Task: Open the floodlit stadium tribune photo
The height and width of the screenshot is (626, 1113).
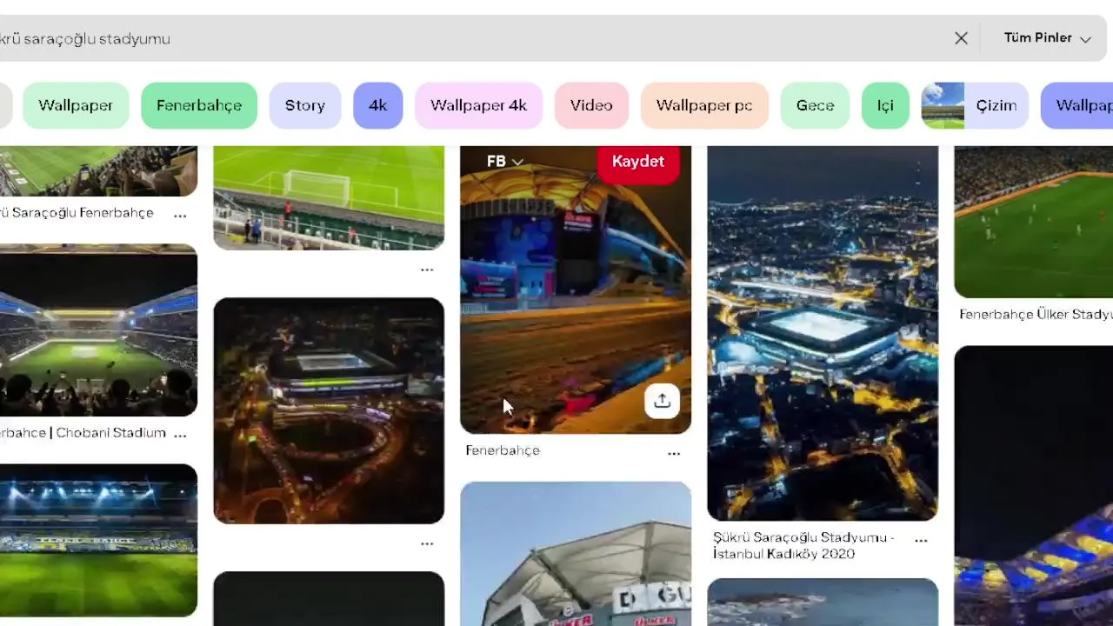Action: click(x=98, y=540)
